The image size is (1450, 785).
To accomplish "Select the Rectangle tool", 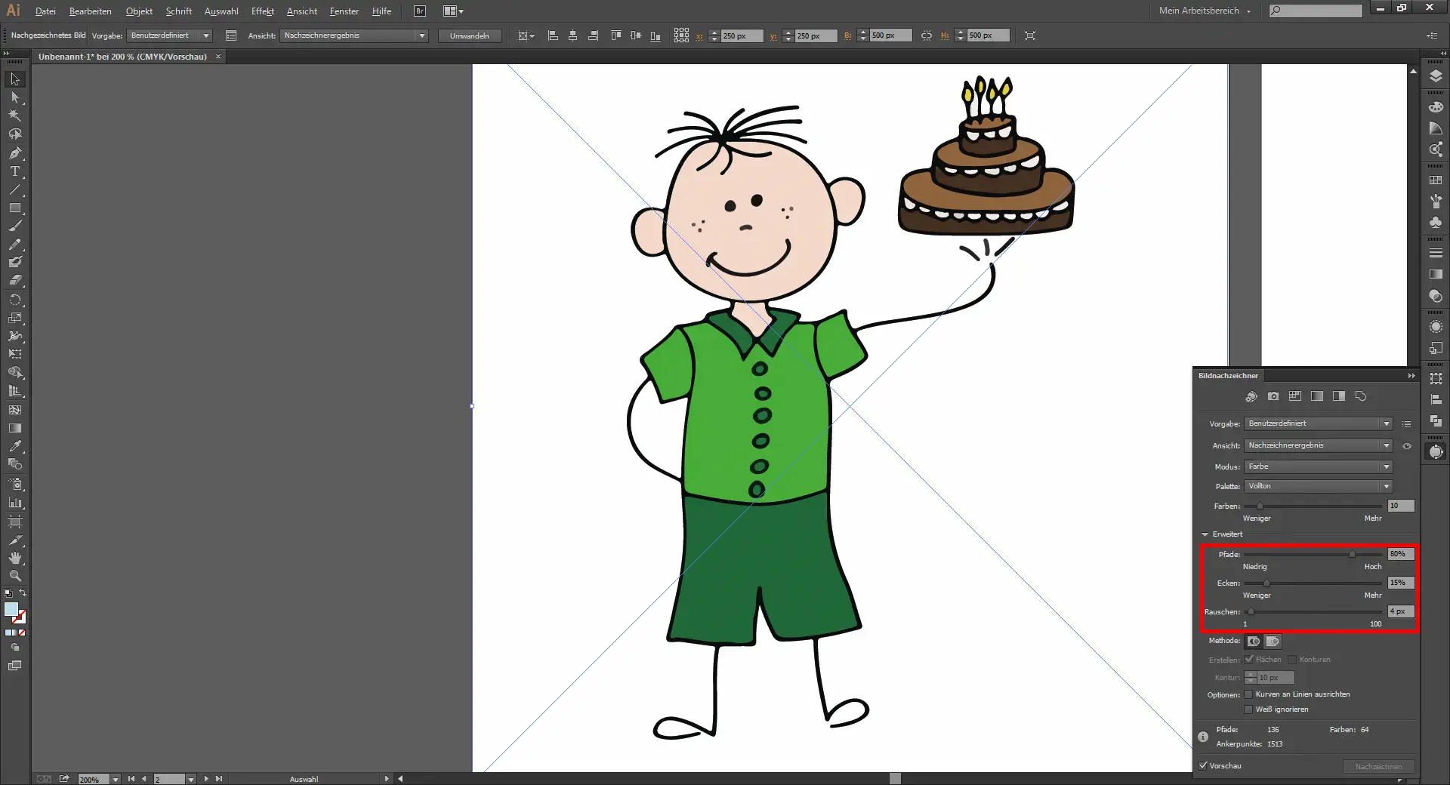I will [14, 208].
